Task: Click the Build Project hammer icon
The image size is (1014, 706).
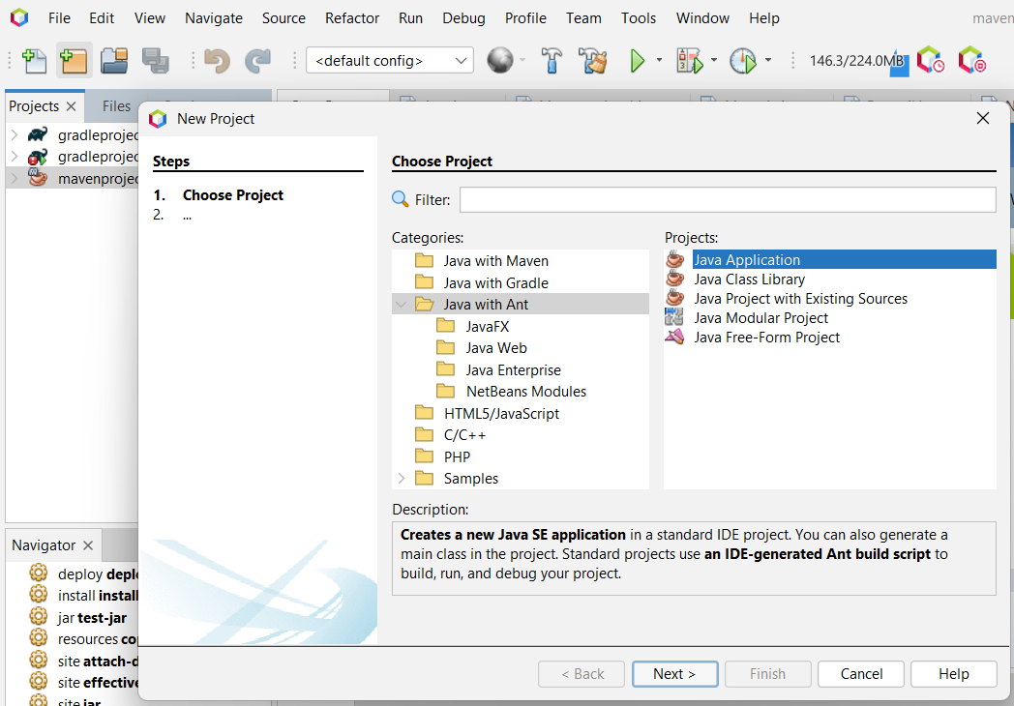Action: 552,60
